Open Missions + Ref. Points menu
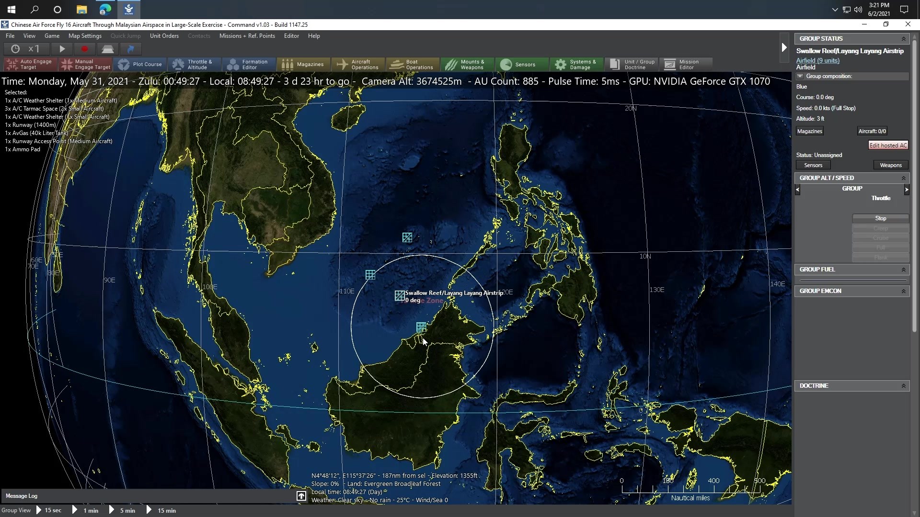This screenshot has width=920, height=517. tap(247, 36)
